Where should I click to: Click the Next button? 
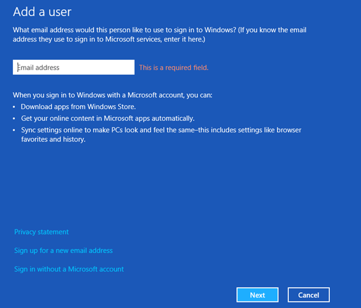point(257,295)
